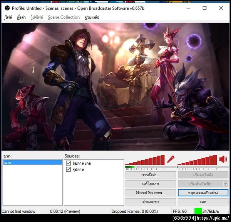Click the game preview image area
231x222 pixels.
115,86
